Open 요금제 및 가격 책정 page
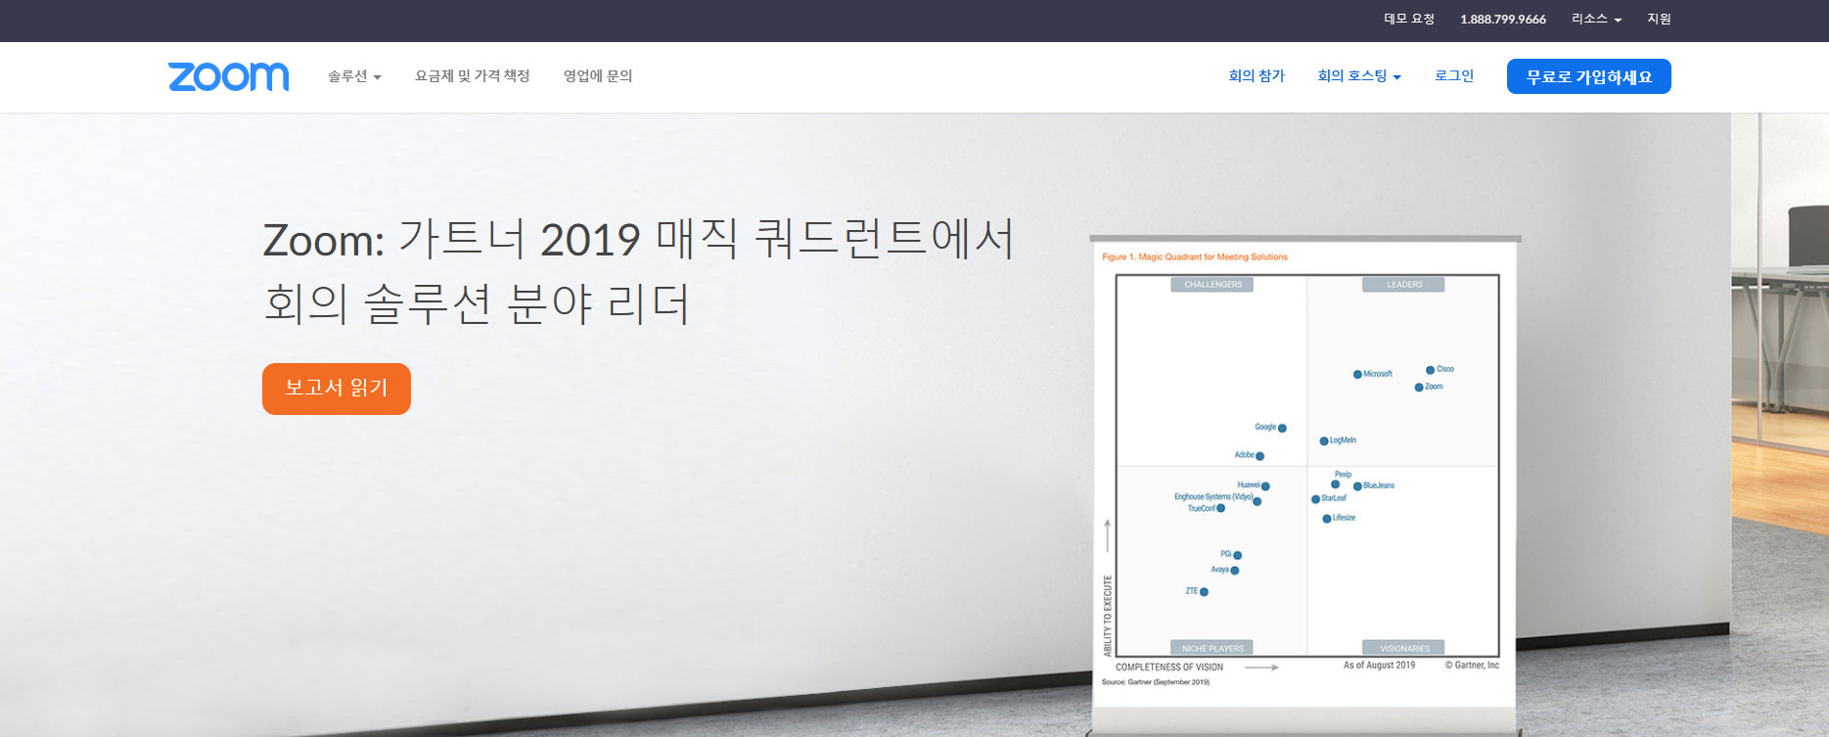This screenshot has width=1829, height=737. click(472, 76)
